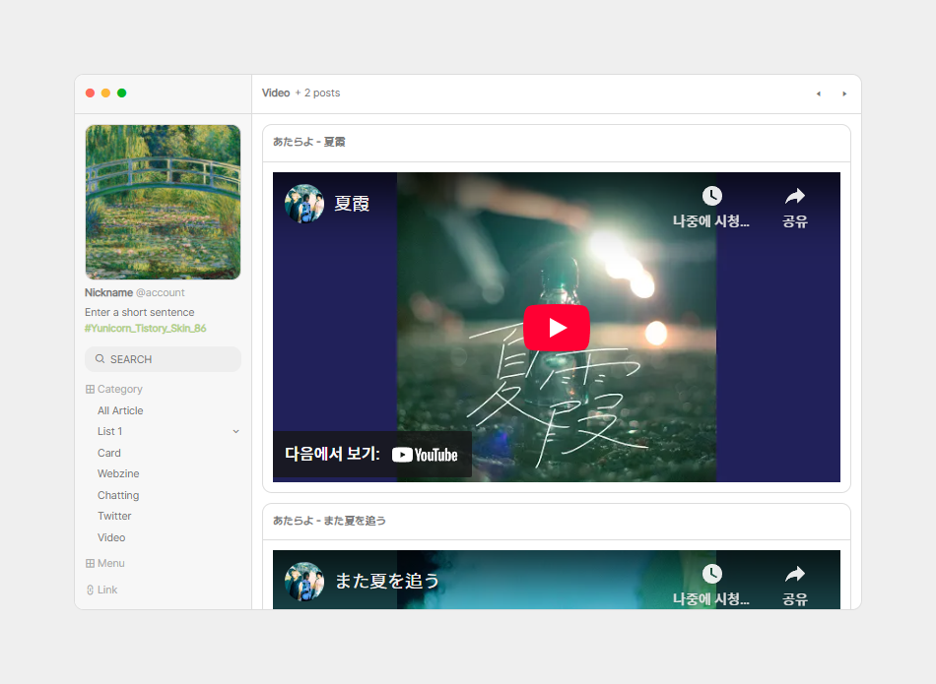This screenshot has height=684, width=936.
Task: Play the 夏霞 YouTube video
Action: (557, 328)
